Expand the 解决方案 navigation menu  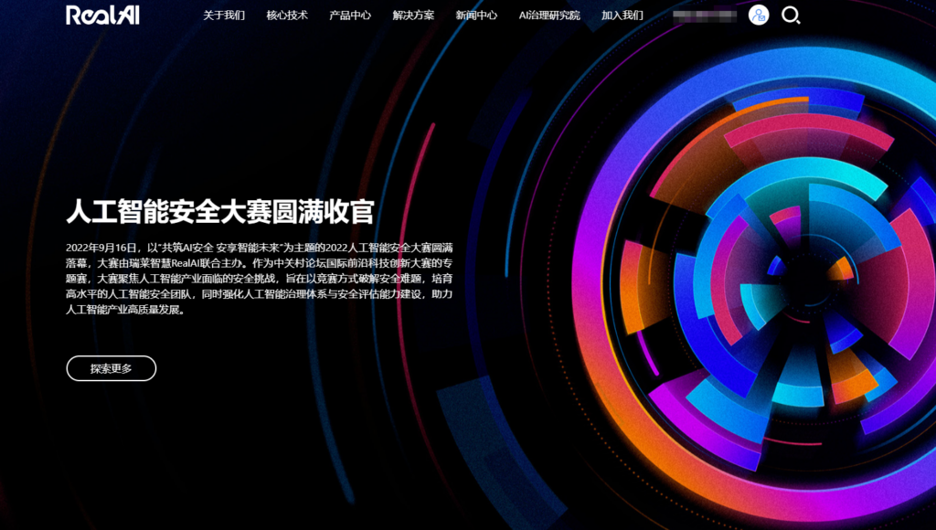(413, 16)
